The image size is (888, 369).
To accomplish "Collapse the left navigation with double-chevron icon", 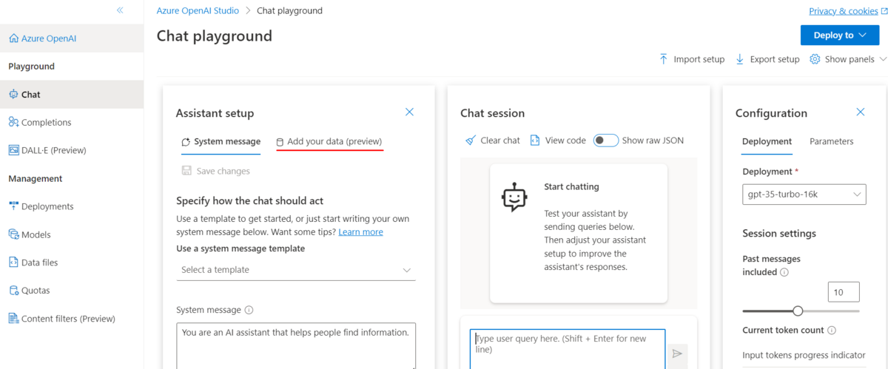I will click(120, 10).
